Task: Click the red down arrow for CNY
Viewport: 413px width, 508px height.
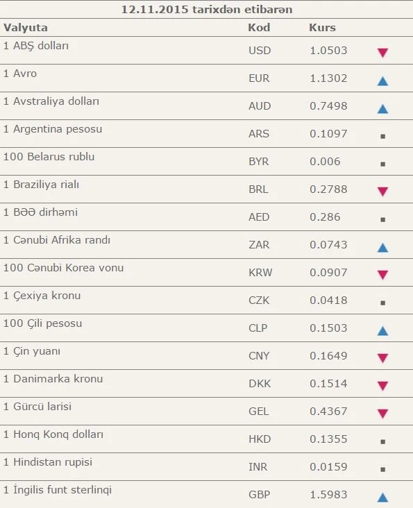Action: [382, 358]
